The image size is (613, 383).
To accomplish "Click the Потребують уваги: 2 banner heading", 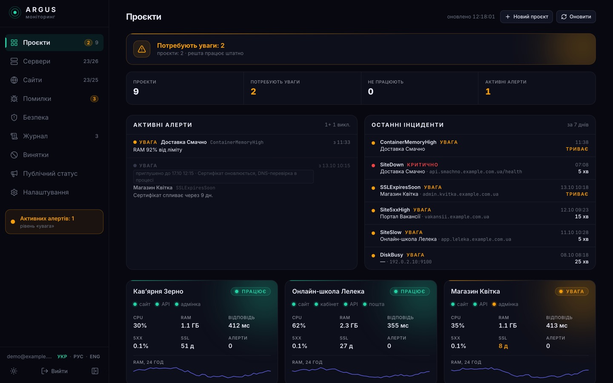I will tap(191, 46).
